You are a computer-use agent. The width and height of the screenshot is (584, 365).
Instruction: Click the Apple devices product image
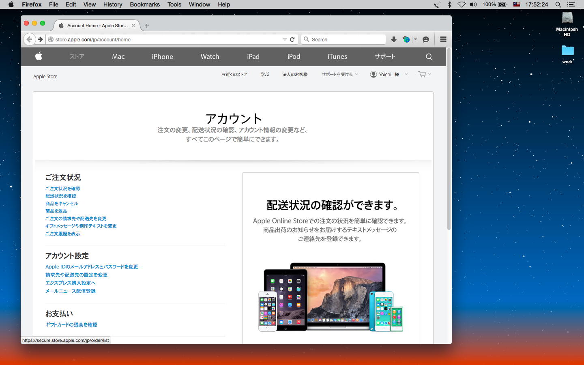[x=331, y=297]
